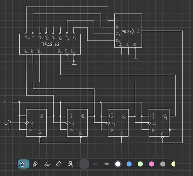Select the eraser tool
The width and height of the screenshot is (193, 176).
(59, 164)
